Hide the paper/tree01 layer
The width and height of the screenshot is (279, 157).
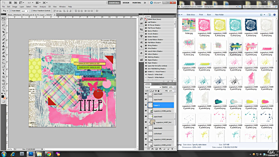point(146,128)
